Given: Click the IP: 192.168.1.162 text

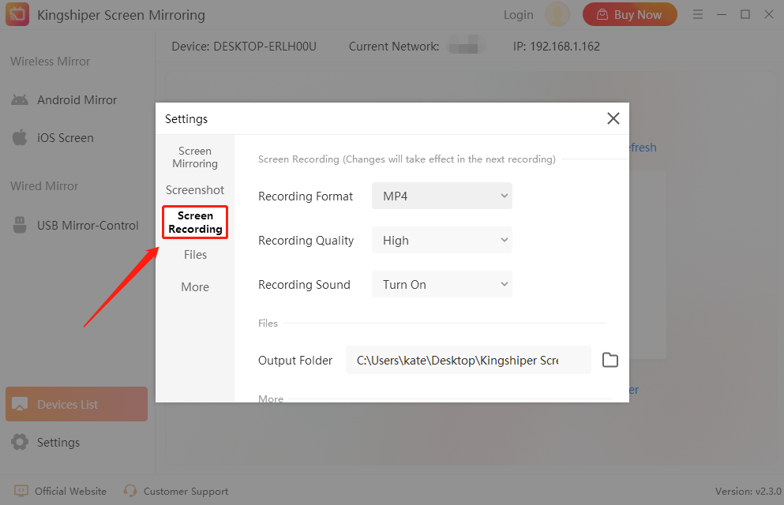Looking at the screenshot, I should point(556,47).
